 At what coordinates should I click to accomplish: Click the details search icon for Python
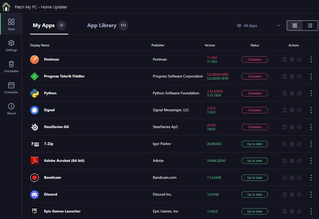[x=284, y=93]
